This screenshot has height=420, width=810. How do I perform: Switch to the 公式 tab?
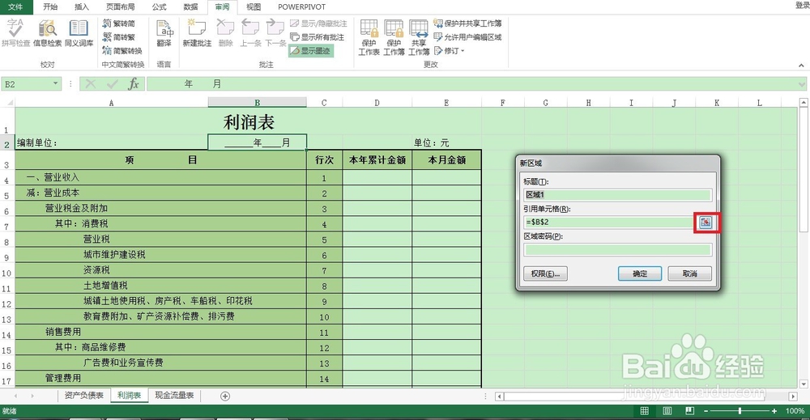[159, 6]
